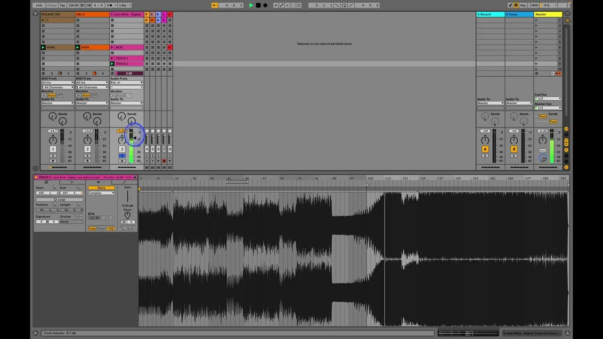Click the Stop transport button
The width and height of the screenshot is (603, 339).
coord(258,5)
